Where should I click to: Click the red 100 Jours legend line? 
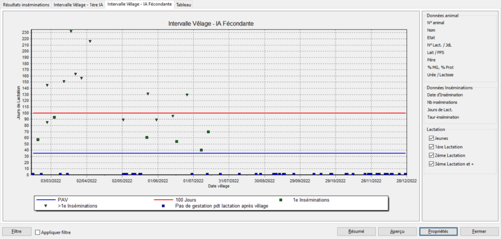[167, 200]
